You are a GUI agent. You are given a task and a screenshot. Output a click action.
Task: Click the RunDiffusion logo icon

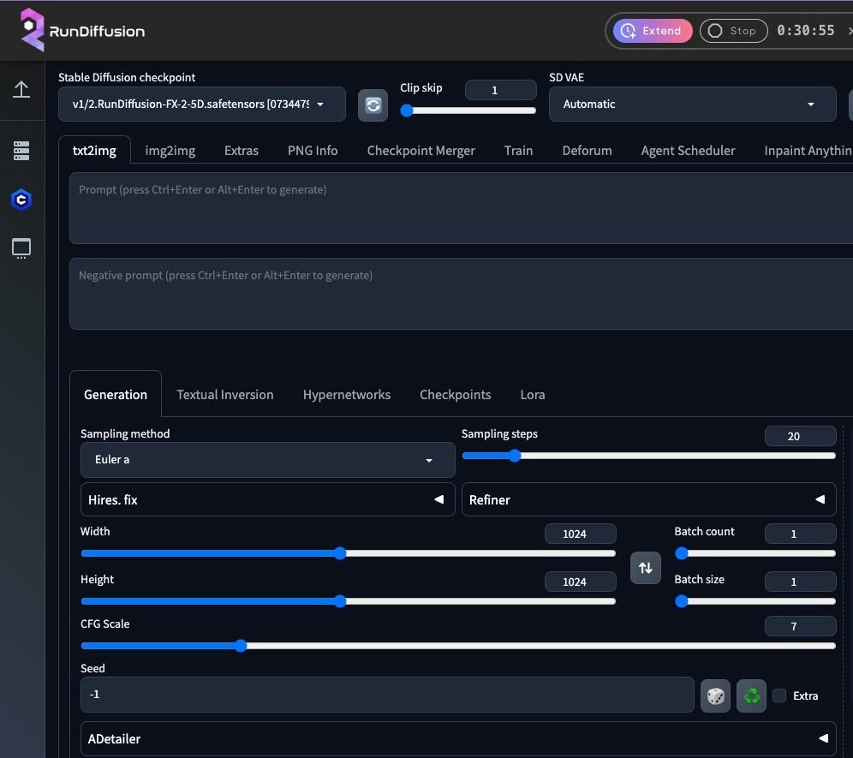(32, 30)
